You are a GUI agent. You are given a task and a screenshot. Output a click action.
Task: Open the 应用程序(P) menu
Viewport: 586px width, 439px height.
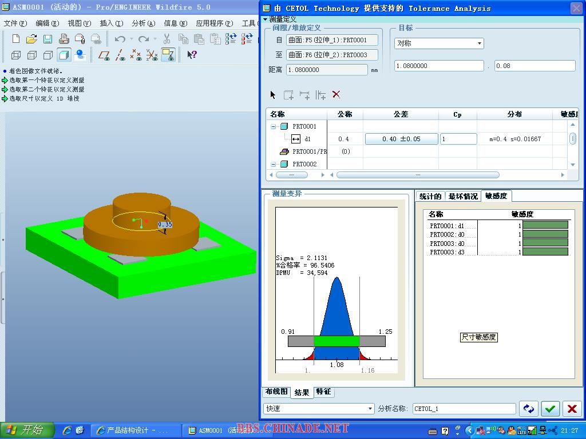[x=215, y=23]
